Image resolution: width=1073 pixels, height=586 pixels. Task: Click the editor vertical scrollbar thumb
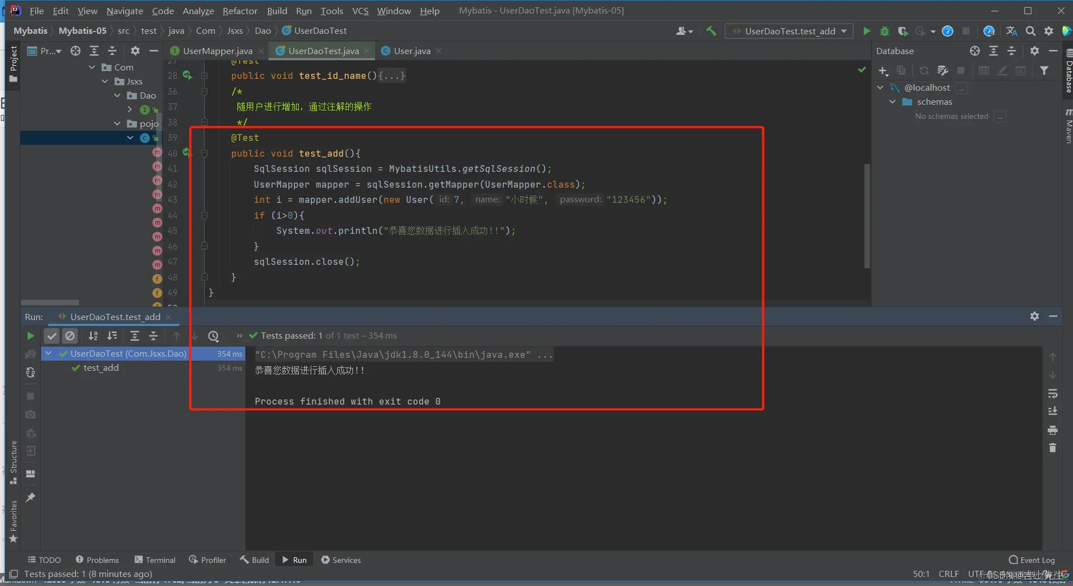(867, 216)
